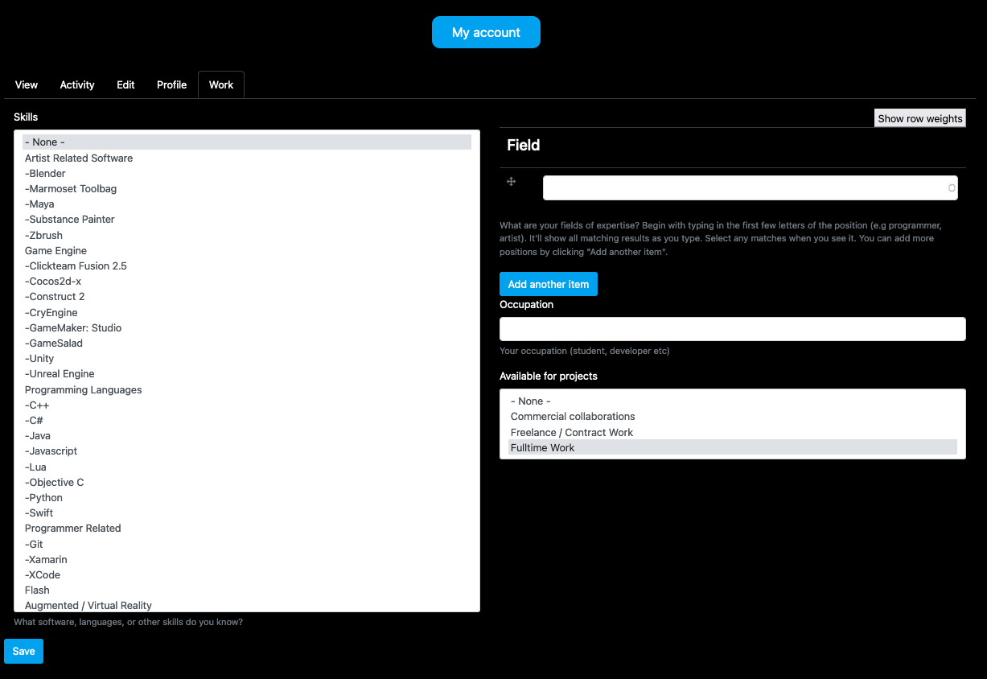The height and width of the screenshot is (679, 987).
Task: Select GameSalad skill option
Action: coord(247,344)
